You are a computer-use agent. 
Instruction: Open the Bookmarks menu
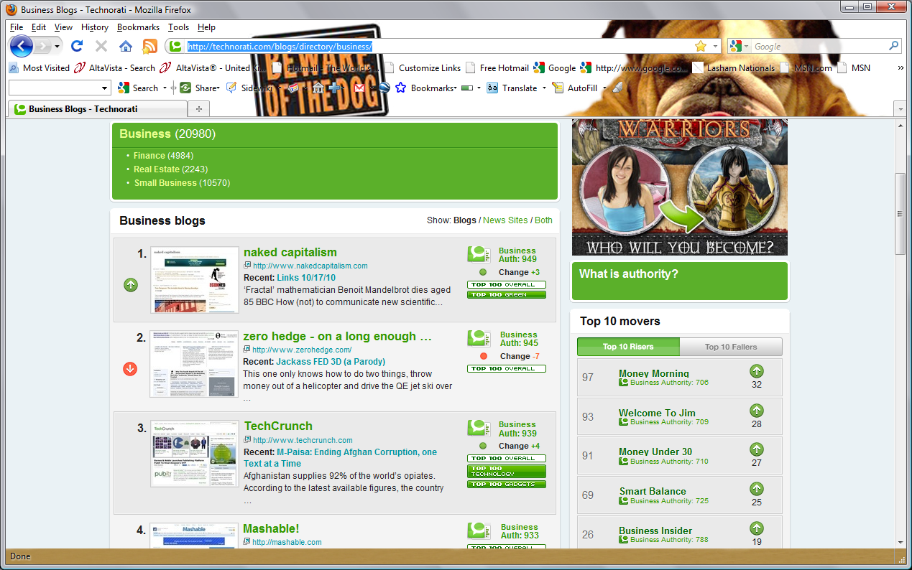tap(138, 27)
